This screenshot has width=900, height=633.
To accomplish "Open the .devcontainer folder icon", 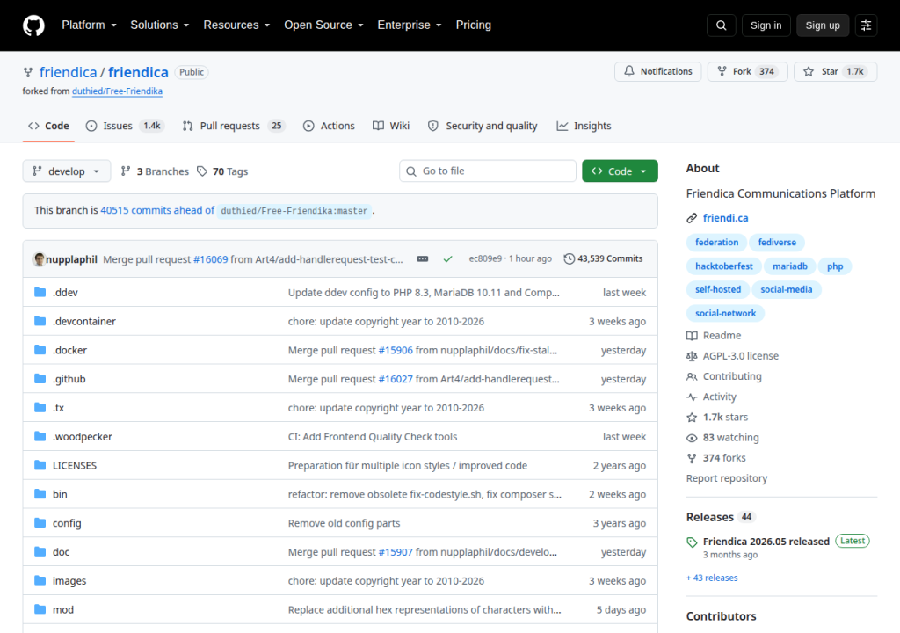I will pos(40,321).
